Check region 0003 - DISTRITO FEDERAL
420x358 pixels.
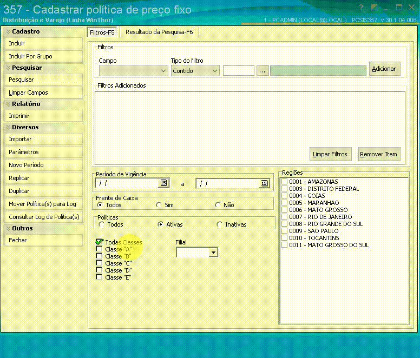[x=285, y=189]
